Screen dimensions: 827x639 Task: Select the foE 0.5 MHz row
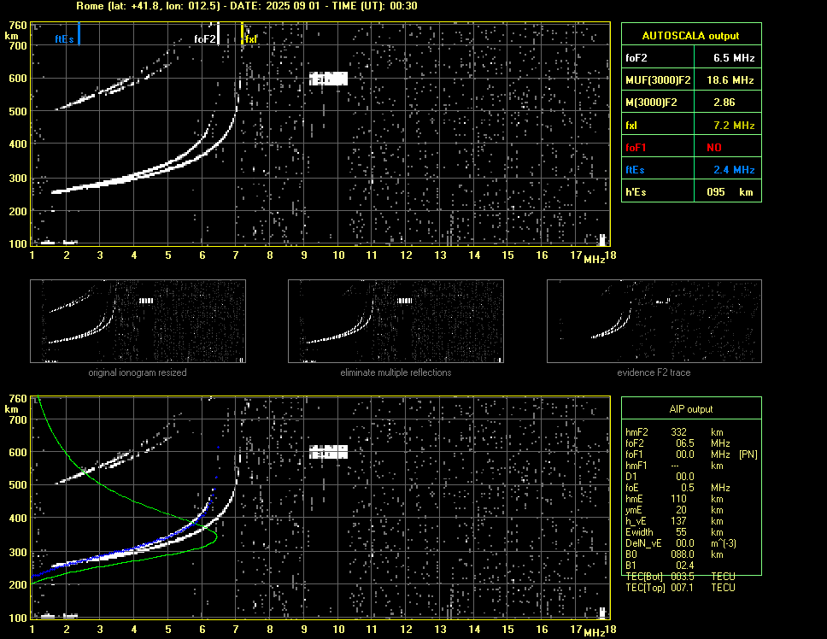678,487
